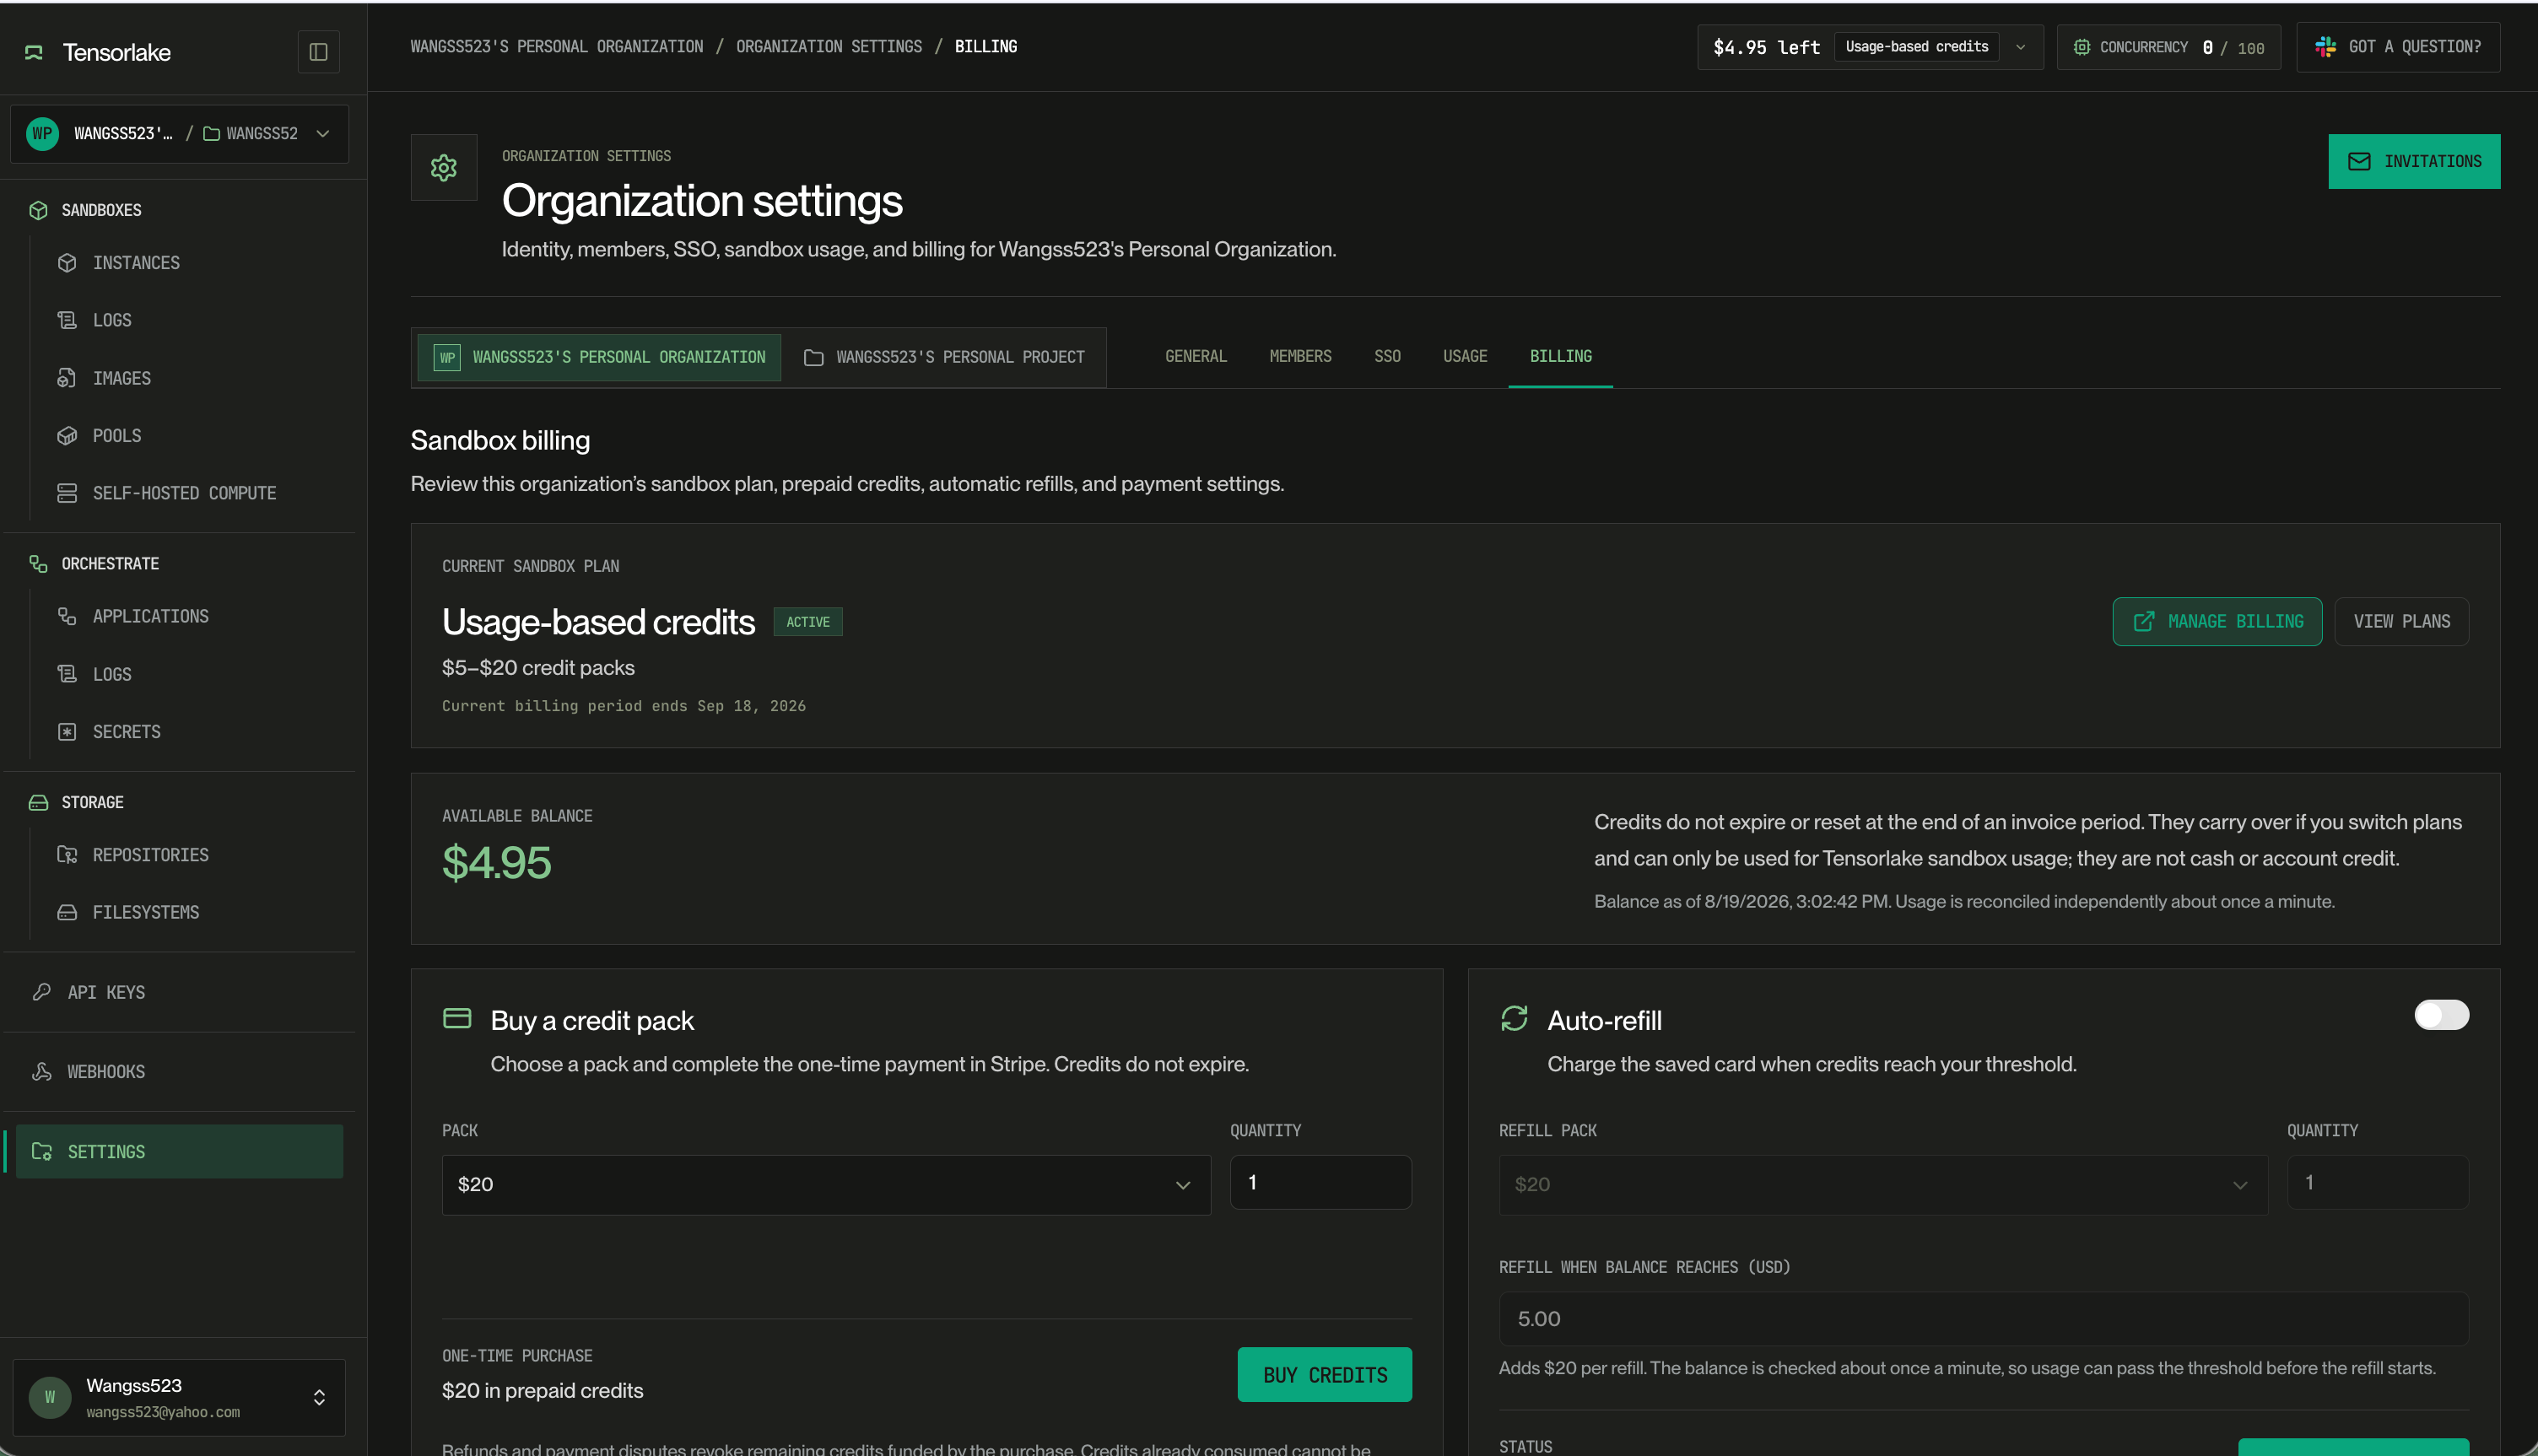Click the '$20 in prepaid credits' text
The height and width of the screenshot is (1456, 2538).
click(543, 1391)
